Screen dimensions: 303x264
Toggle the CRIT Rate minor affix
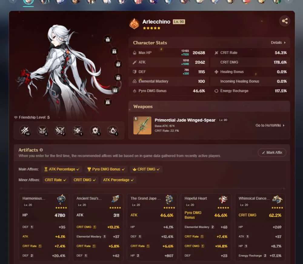coord(55,180)
